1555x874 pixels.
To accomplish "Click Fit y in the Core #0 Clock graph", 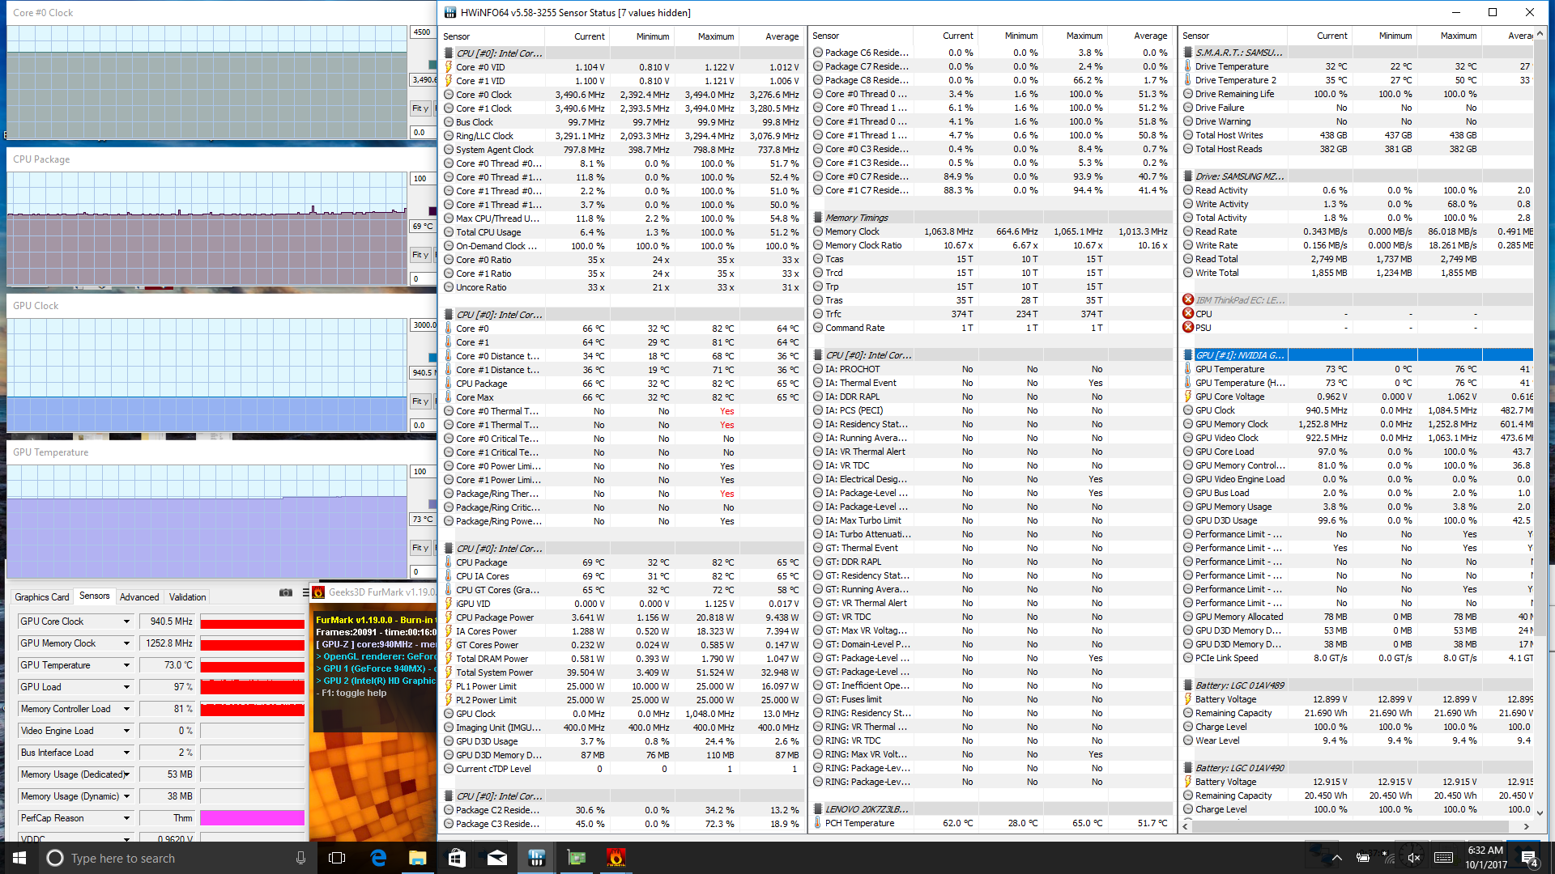I will pyautogui.click(x=420, y=108).
